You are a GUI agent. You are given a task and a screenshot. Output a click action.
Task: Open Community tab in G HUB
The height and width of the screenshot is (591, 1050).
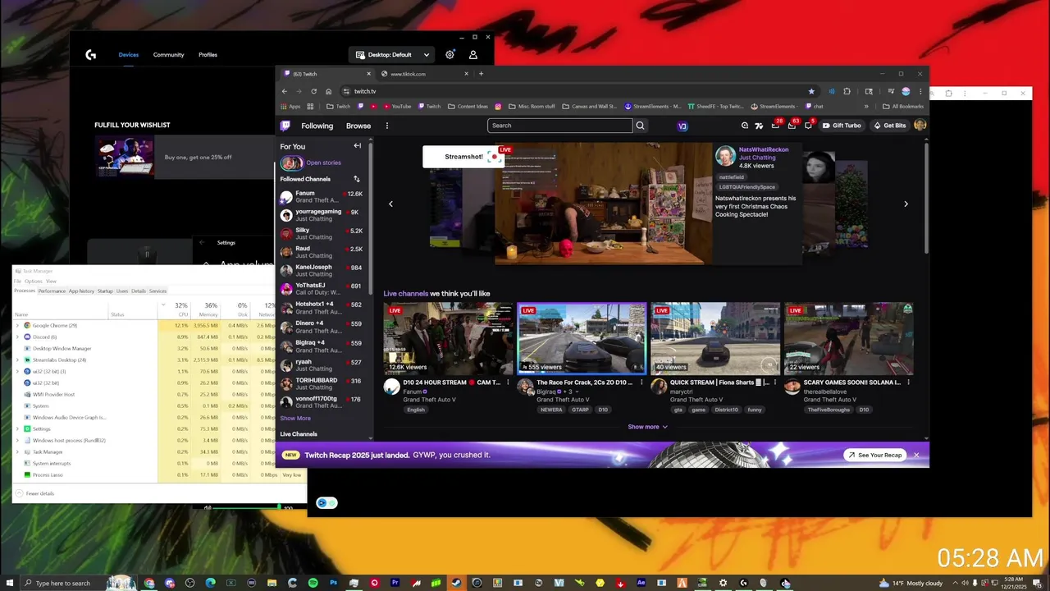click(168, 55)
